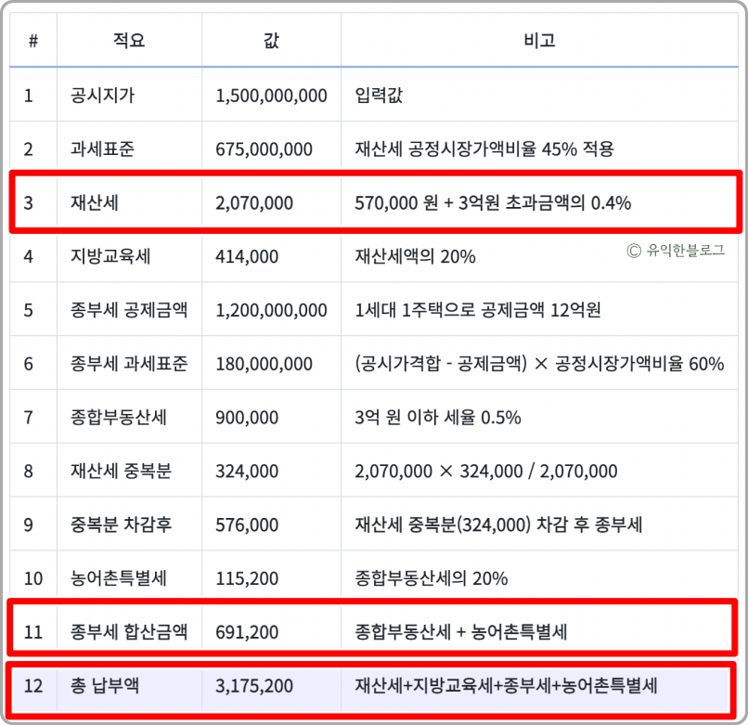Click the '#' column header
This screenshot has height=725, width=748.
tap(32, 41)
